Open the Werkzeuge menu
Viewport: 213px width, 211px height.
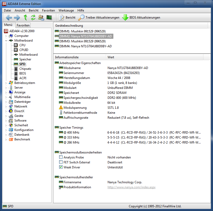[x=66, y=10]
